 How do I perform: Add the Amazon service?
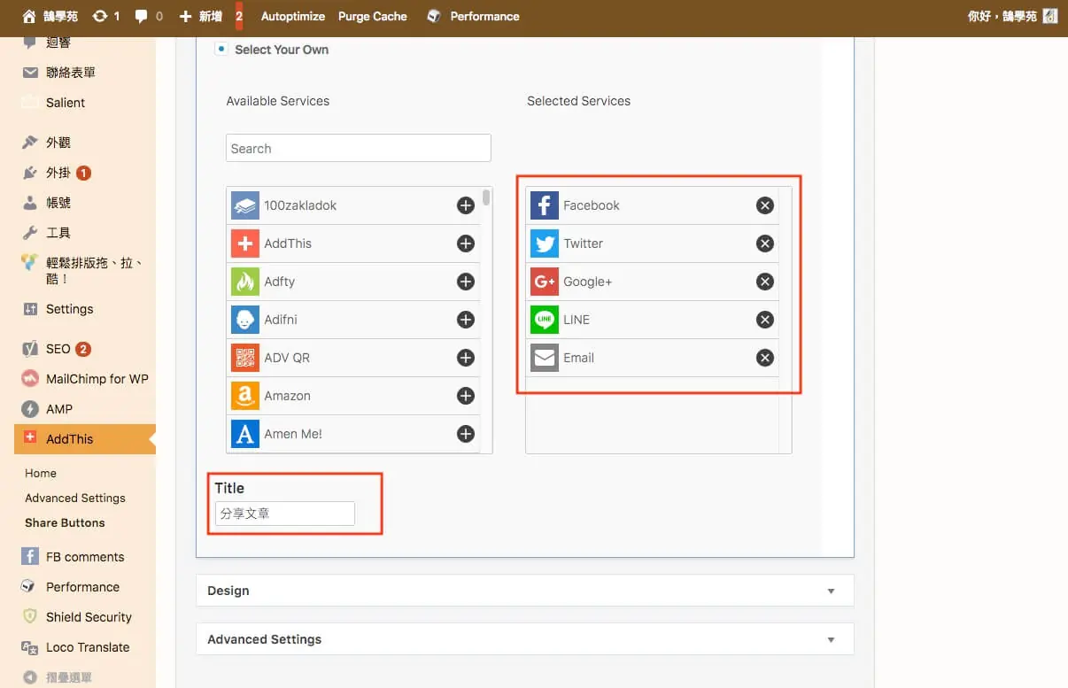466,396
